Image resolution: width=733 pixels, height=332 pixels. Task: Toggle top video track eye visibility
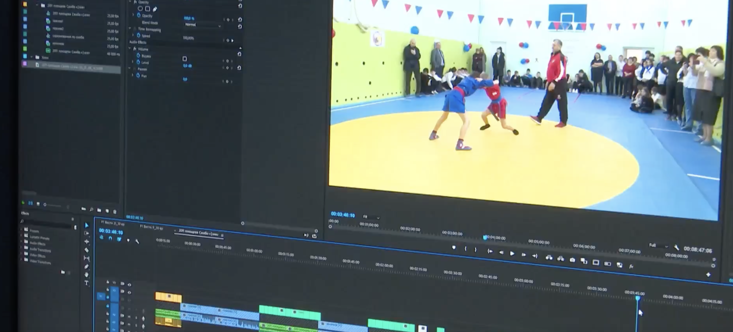(x=130, y=285)
